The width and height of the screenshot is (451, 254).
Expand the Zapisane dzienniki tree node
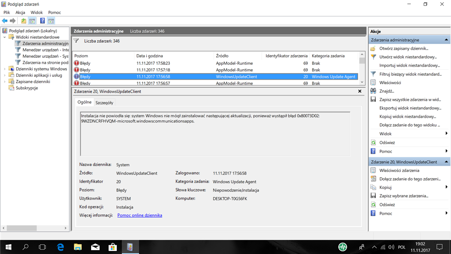[4, 82]
